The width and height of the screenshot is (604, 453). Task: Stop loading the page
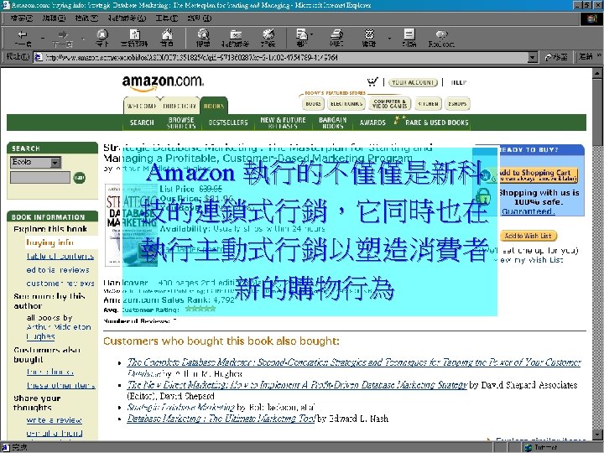pos(102,39)
